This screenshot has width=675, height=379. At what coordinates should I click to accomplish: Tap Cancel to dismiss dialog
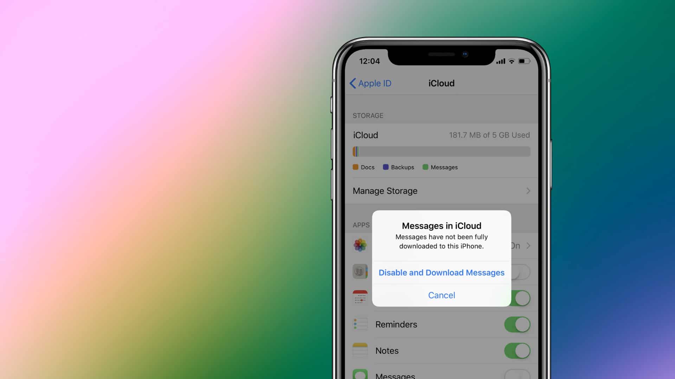(x=441, y=295)
